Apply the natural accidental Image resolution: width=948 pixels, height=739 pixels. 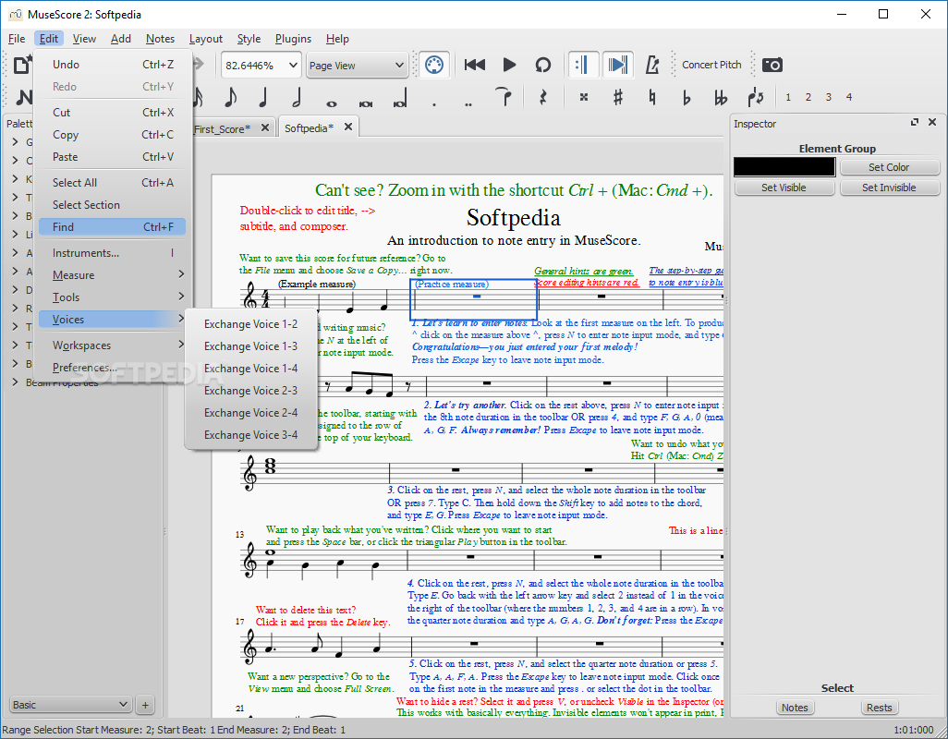point(651,97)
